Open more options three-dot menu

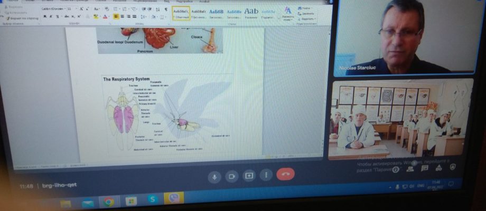(x=266, y=175)
